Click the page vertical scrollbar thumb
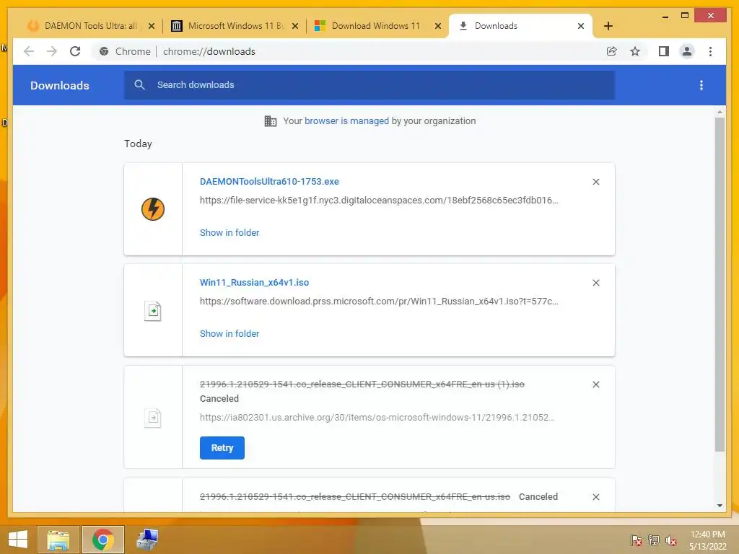 click(x=720, y=284)
